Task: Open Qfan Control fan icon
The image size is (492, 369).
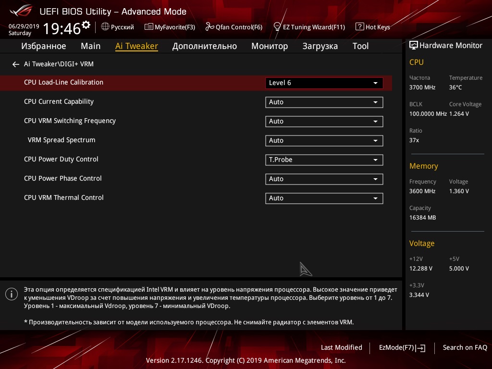Action: pos(209,27)
